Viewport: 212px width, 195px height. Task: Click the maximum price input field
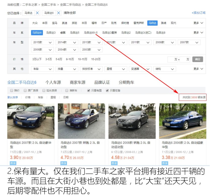185,59
